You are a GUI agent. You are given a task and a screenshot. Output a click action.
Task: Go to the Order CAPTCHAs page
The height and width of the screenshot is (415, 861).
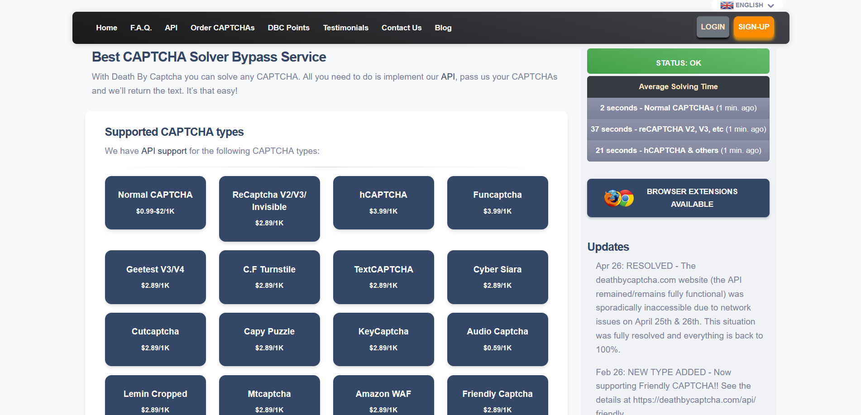222,28
